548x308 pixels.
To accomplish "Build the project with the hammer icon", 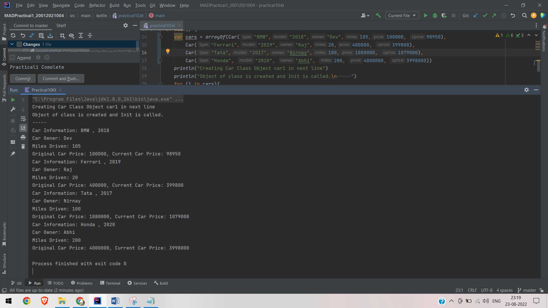I will (x=378, y=15).
